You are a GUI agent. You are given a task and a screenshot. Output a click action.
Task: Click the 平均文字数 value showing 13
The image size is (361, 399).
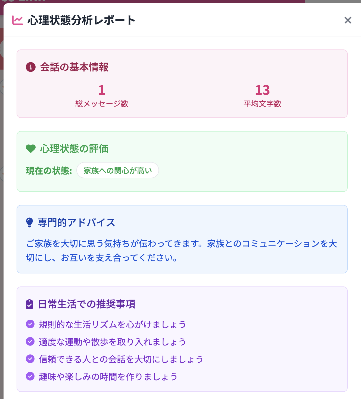pos(262,90)
